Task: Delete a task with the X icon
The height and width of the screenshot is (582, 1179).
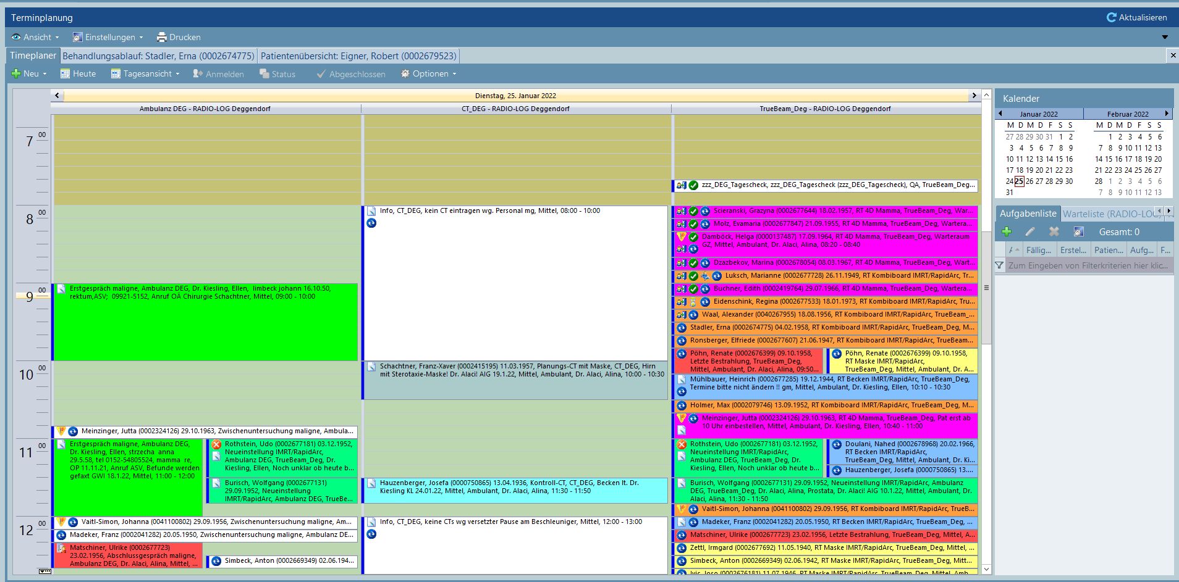Action: [x=1054, y=231]
